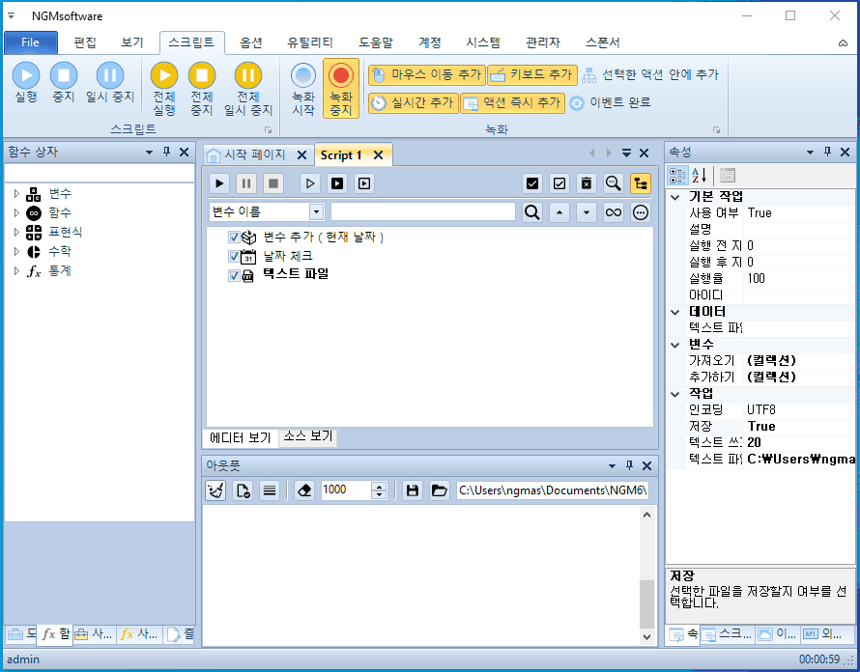Start recording with 녹화 시작

[303, 88]
